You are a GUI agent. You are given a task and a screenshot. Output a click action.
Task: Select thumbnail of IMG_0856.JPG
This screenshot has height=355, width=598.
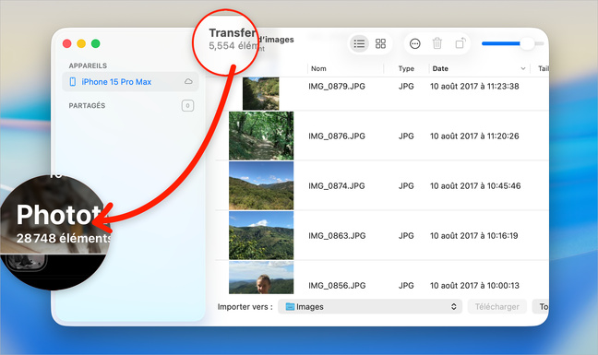click(x=261, y=278)
